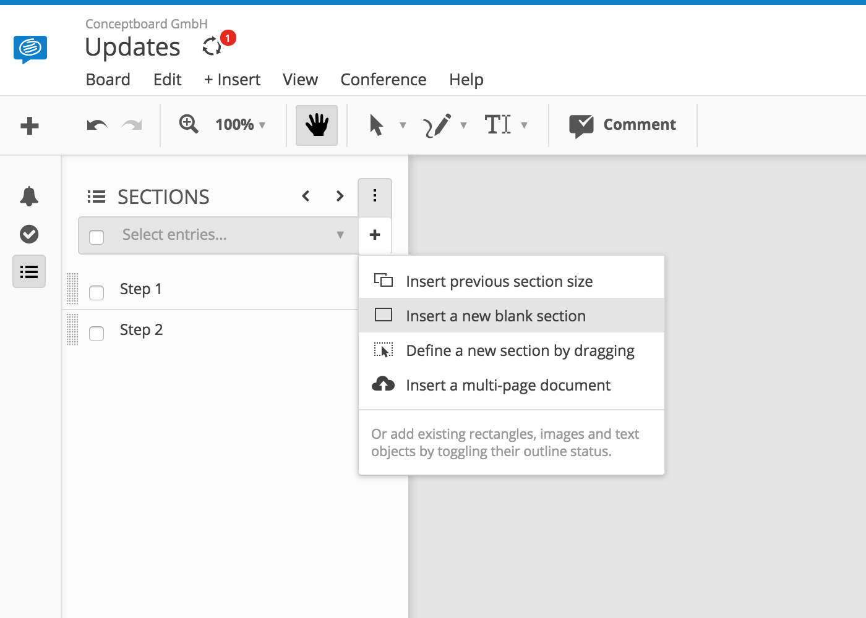Tick the Select entries checkbox
The image size is (866, 618).
point(96,237)
